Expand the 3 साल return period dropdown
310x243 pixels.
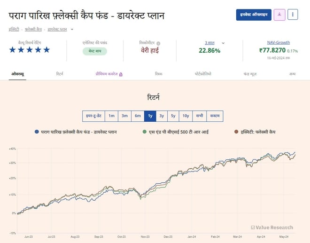[x=223, y=43]
